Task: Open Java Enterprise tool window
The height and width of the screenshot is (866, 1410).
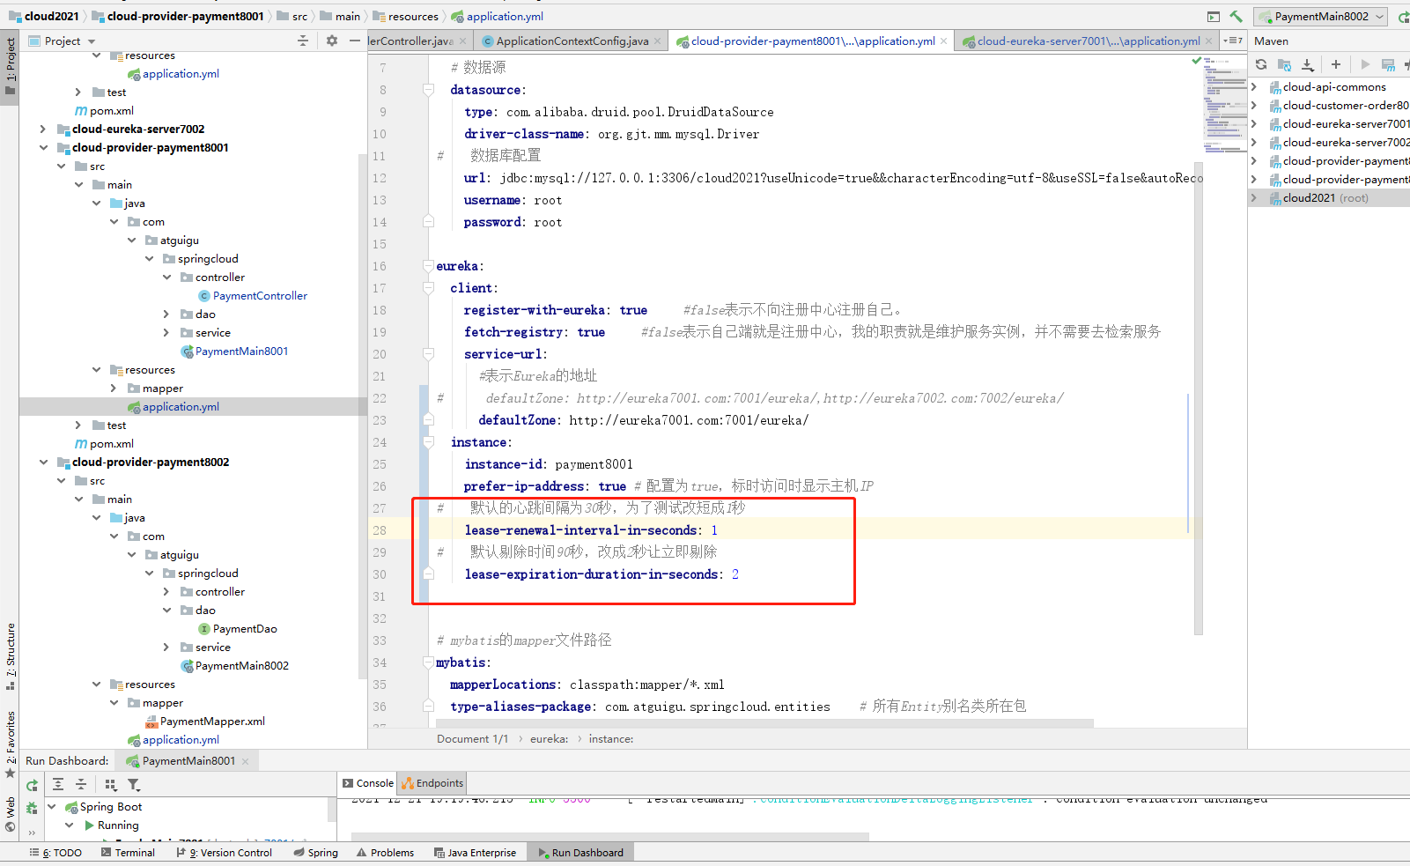Action: 475,853
